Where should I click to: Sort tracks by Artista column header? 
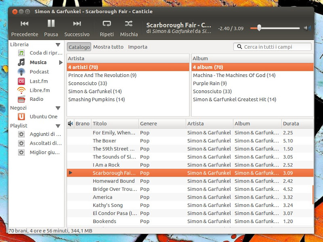tap(209, 123)
